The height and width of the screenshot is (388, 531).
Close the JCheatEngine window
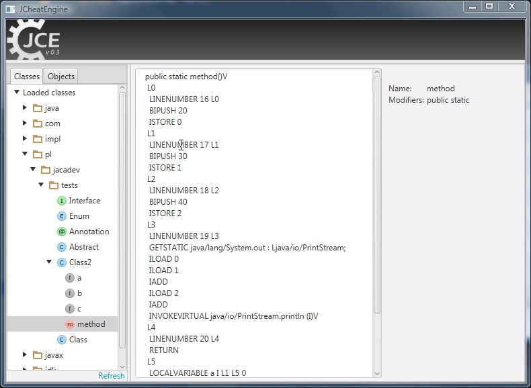pos(512,6)
